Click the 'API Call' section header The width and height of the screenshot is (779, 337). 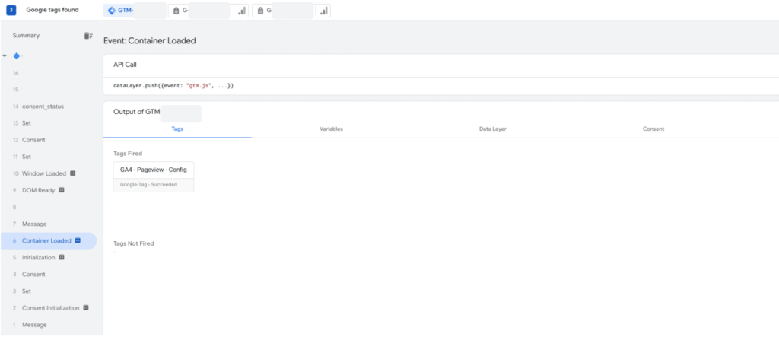125,65
